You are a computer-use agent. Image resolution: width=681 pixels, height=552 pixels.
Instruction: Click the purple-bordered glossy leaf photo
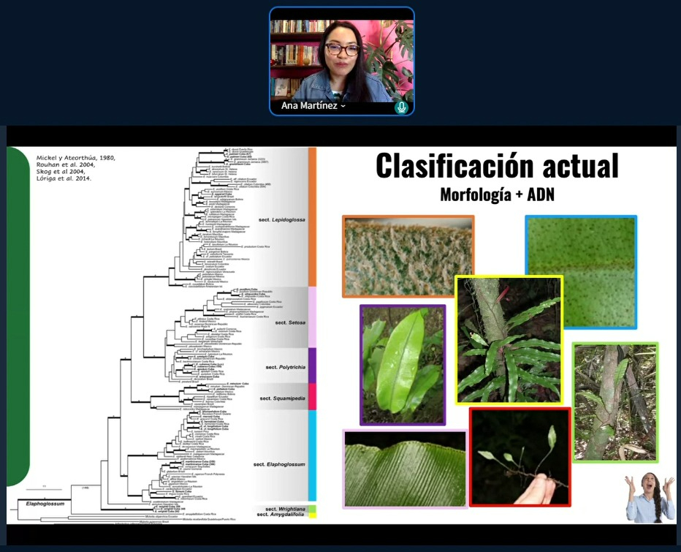coord(402,364)
